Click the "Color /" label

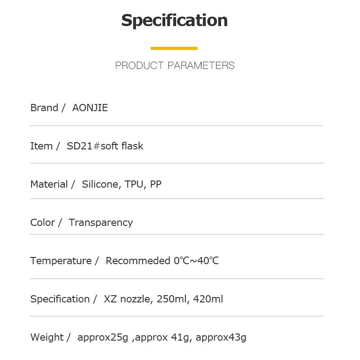tap(46, 223)
